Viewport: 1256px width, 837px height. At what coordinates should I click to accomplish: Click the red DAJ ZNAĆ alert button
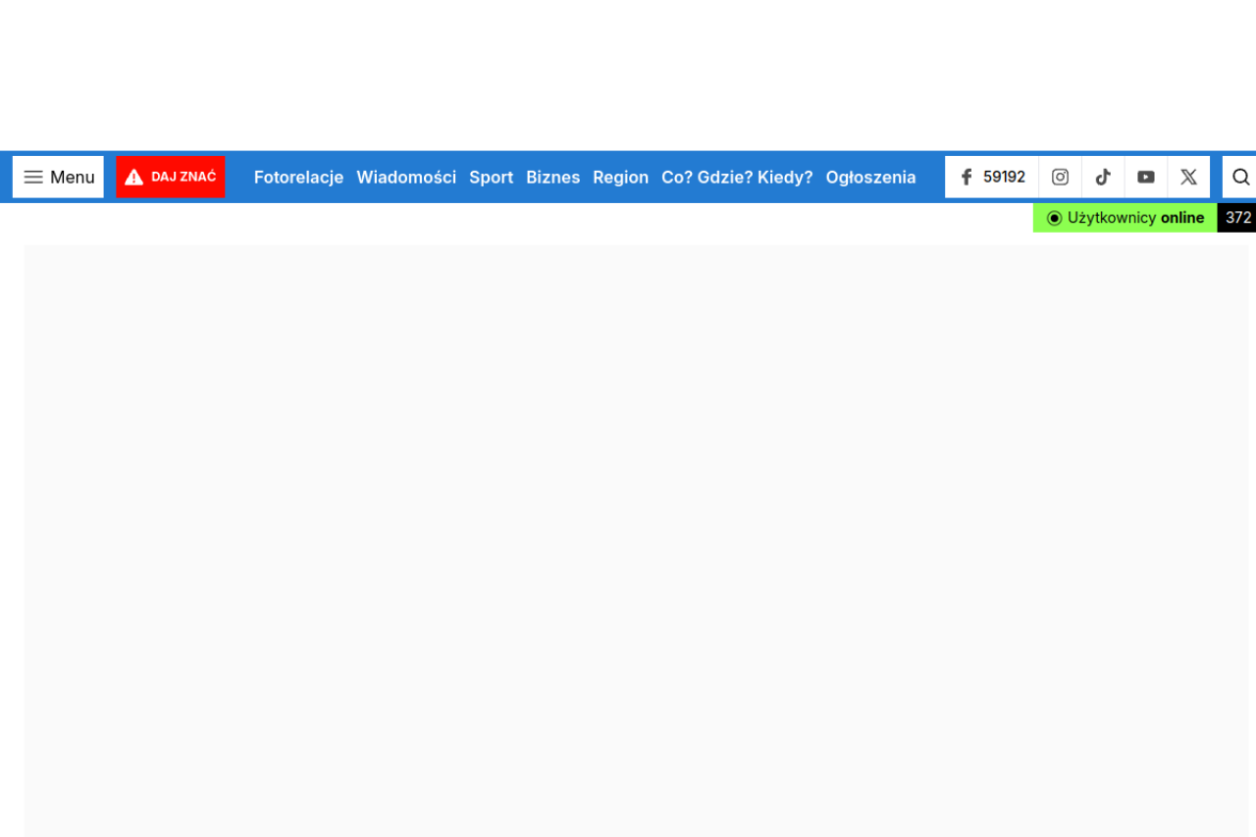click(x=171, y=177)
